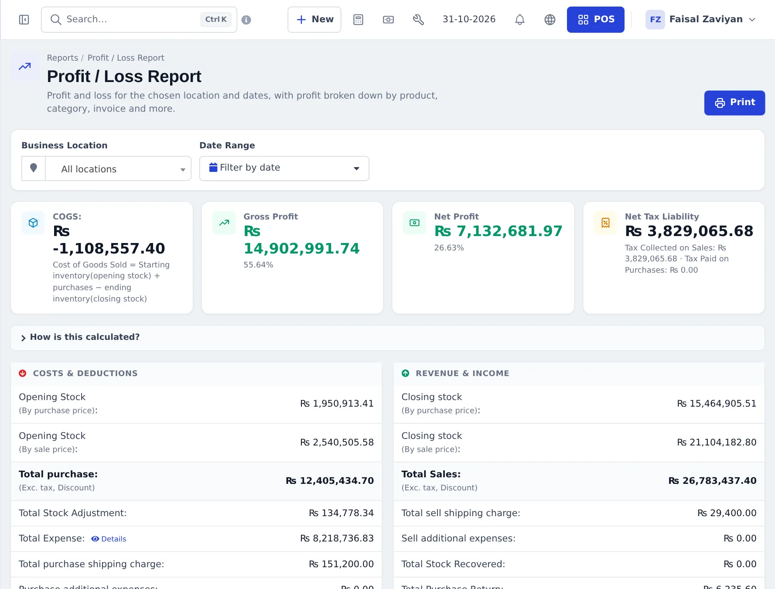Click the FZ user avatar
The height and width of the screenshot is (589, 775).
click(x=655, y=20)
